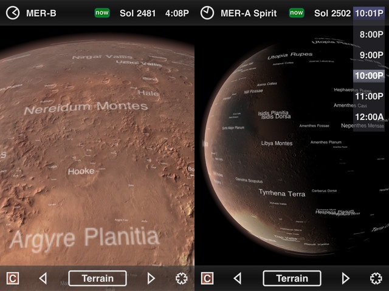The image size is (389, 291).
Task: Select 8:00P in the time list
Action: 371,35
